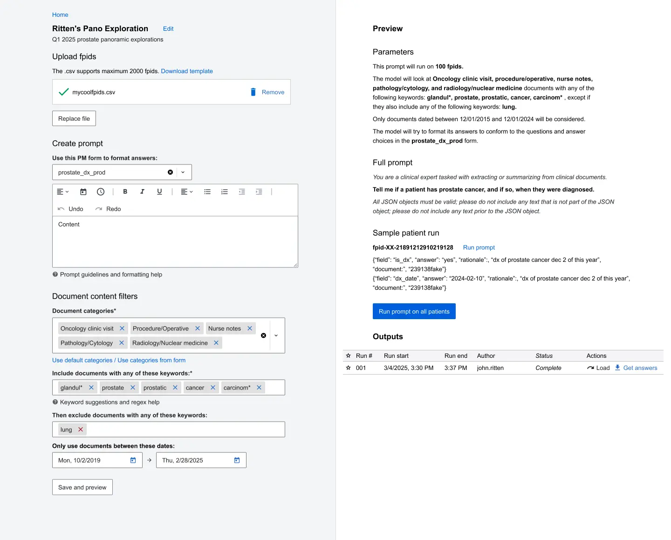Toggle the star in the Outputs table header
Screen dimensions: 671x540
coord(348,356)
